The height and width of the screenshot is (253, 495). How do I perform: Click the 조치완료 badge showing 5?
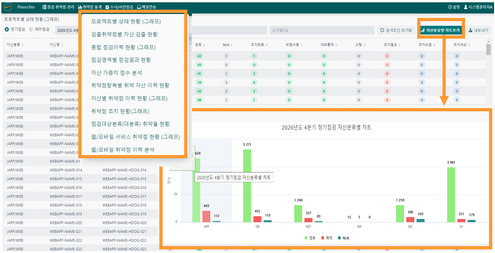(254, 74)
